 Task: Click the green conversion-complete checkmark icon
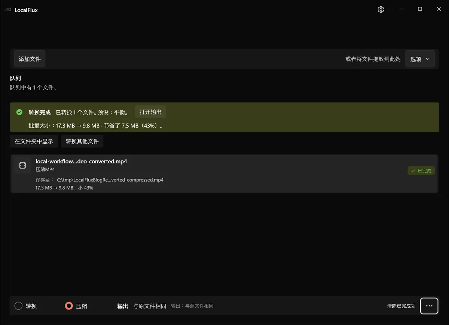(19, 112)
